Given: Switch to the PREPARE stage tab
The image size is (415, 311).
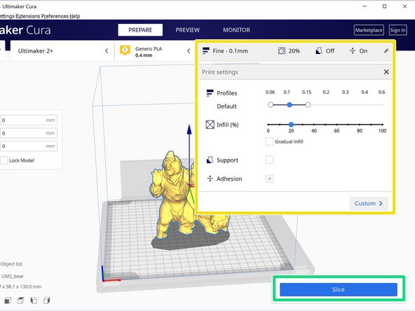Looking at the screenshot, I should tap(140, 30).
